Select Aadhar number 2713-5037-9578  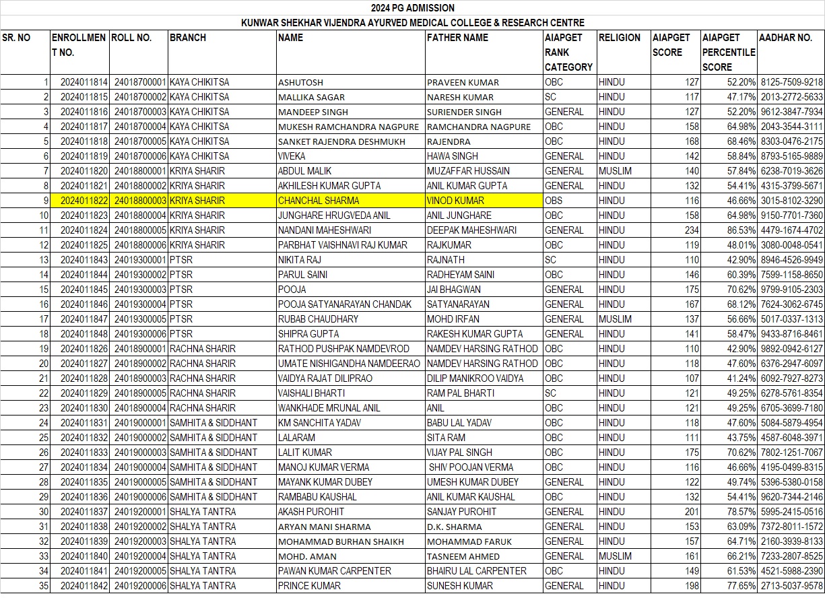[x=792, y=586]
